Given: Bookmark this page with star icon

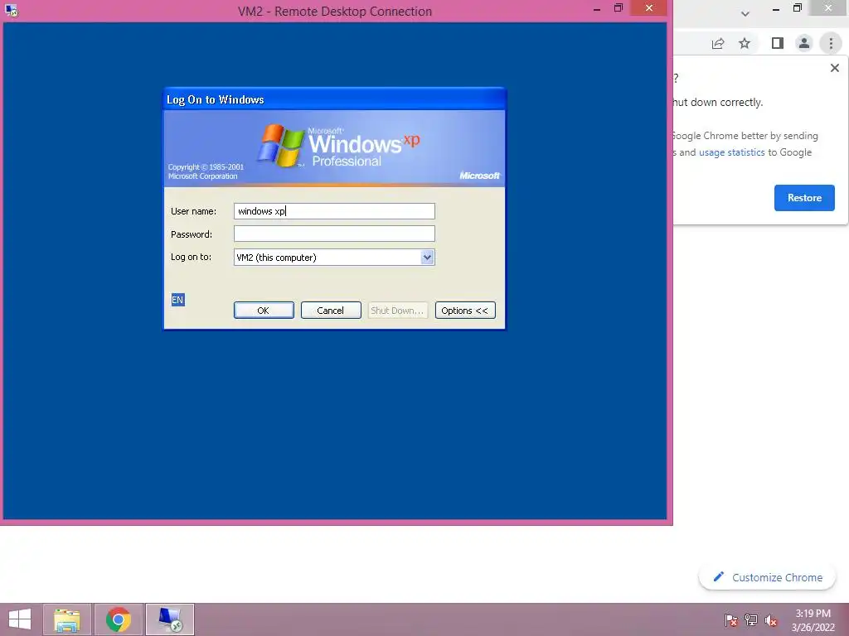Looking at the screenshot, I should coord(745,43).
